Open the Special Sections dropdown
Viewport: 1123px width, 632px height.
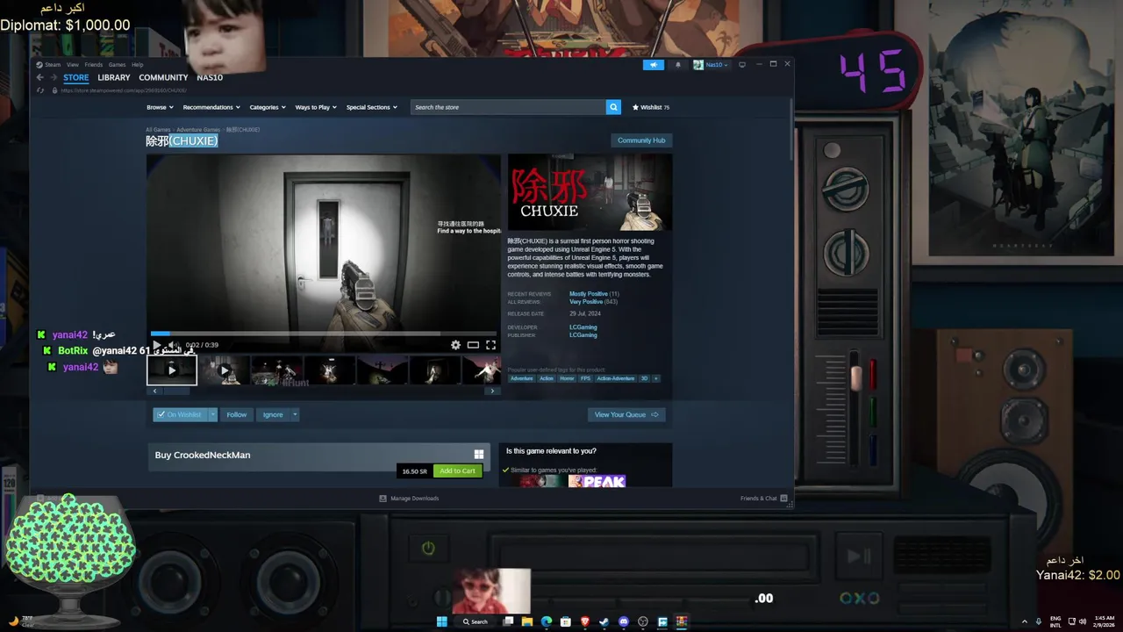[x=371, y=107]
